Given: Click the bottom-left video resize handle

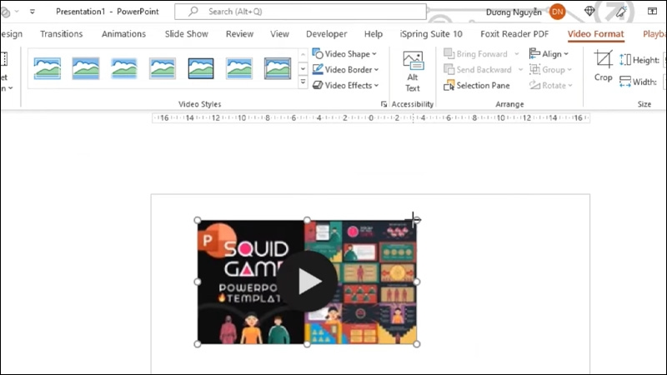Looking at the screenshot, I should pyautogui.click(x=198, y=344).
